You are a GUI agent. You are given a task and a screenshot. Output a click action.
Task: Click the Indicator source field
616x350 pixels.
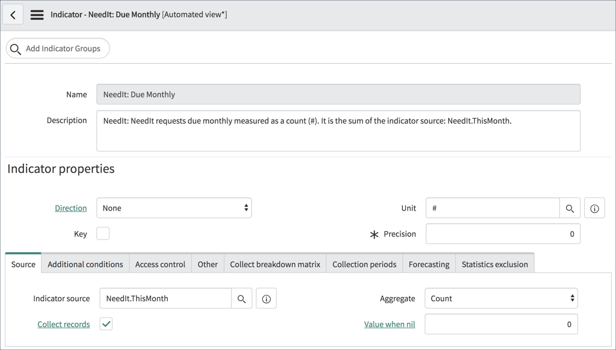click(165, 298)
